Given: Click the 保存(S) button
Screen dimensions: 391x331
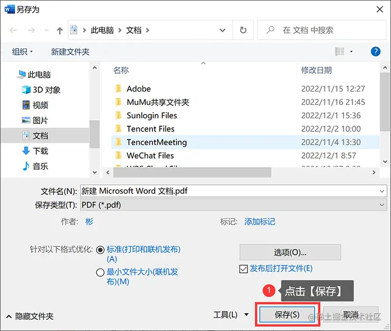Looking at the screenshot, I should click(287, 315).
